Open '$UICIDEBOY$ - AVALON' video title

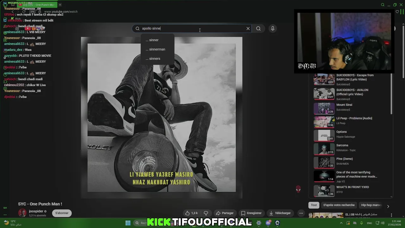pos(352,92)
